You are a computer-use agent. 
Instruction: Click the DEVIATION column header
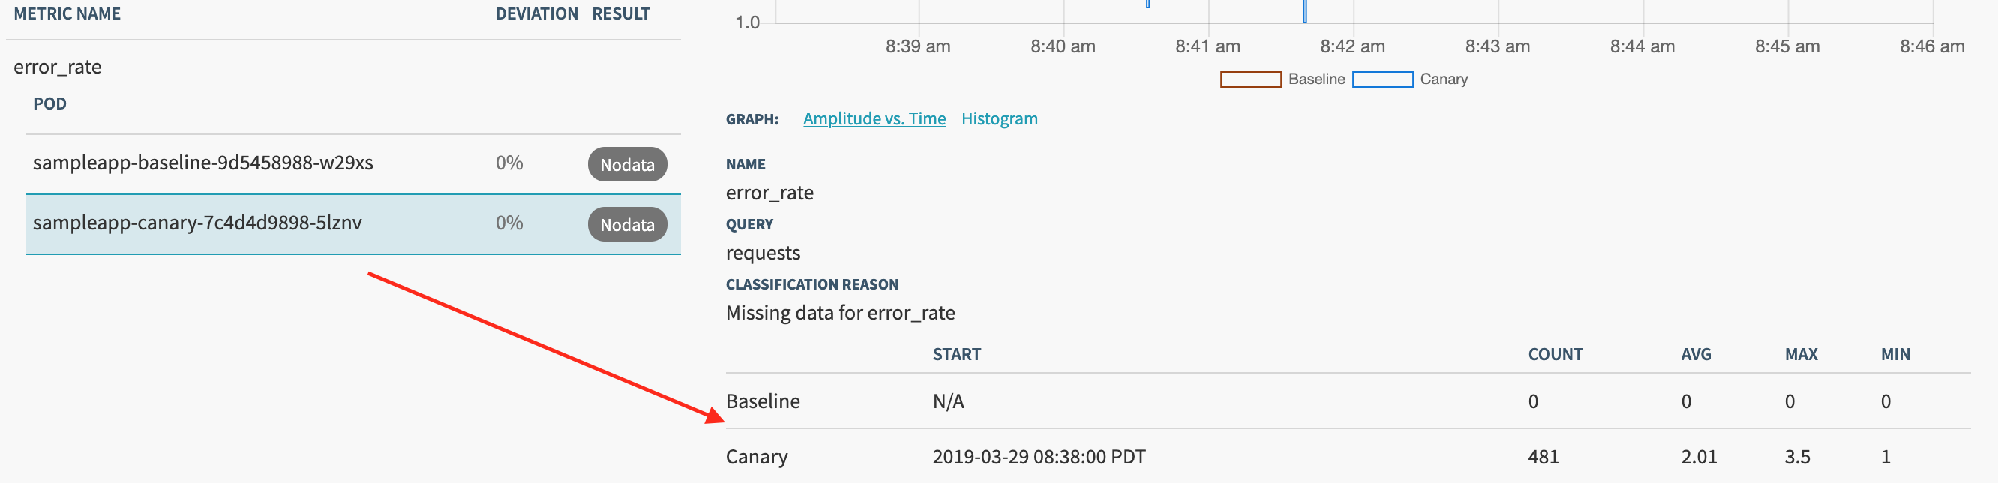pyautogui.click(x=538, y=13)
